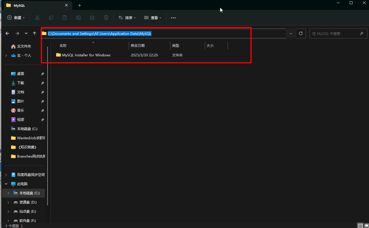Click the Share icon in toolbar
Screen dimensions: 369x228
click(x=92, y=18)
